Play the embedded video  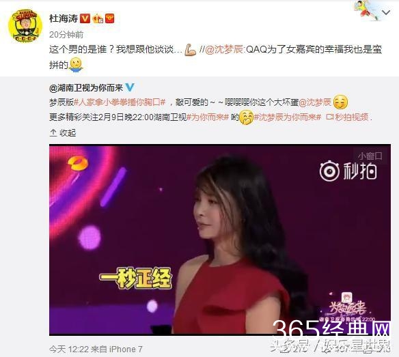point(220,240)
